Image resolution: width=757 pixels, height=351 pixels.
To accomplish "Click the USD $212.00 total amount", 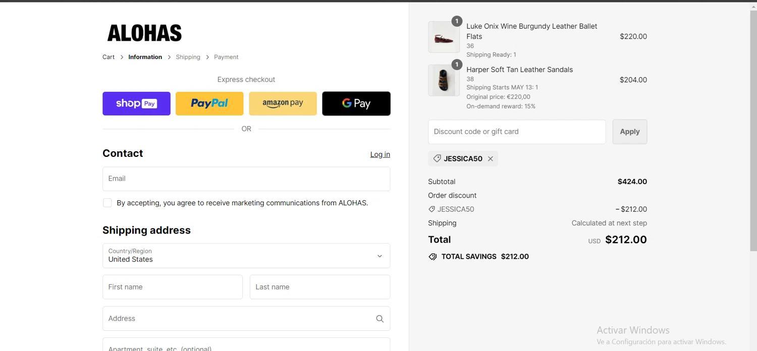I will [618, 240].
